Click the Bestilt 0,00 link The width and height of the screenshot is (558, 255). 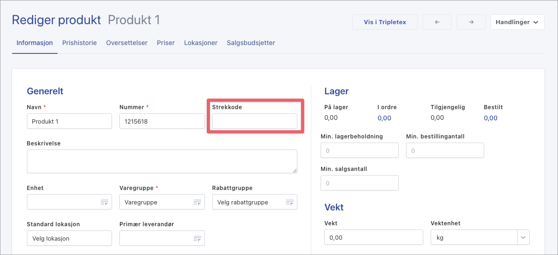(491, 118)
